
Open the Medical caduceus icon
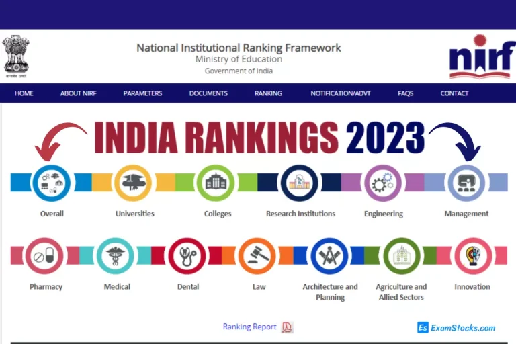pyautogui.click(x=115, y=256)
